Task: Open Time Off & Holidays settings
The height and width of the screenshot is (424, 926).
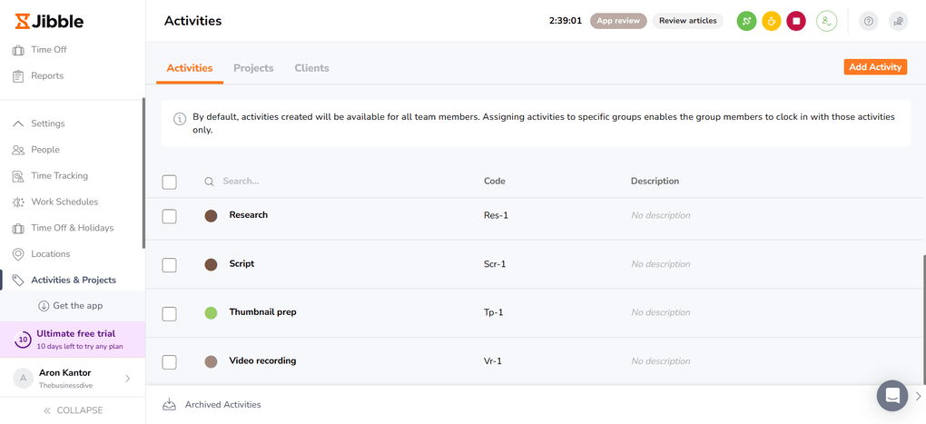Action: (72, 227)
